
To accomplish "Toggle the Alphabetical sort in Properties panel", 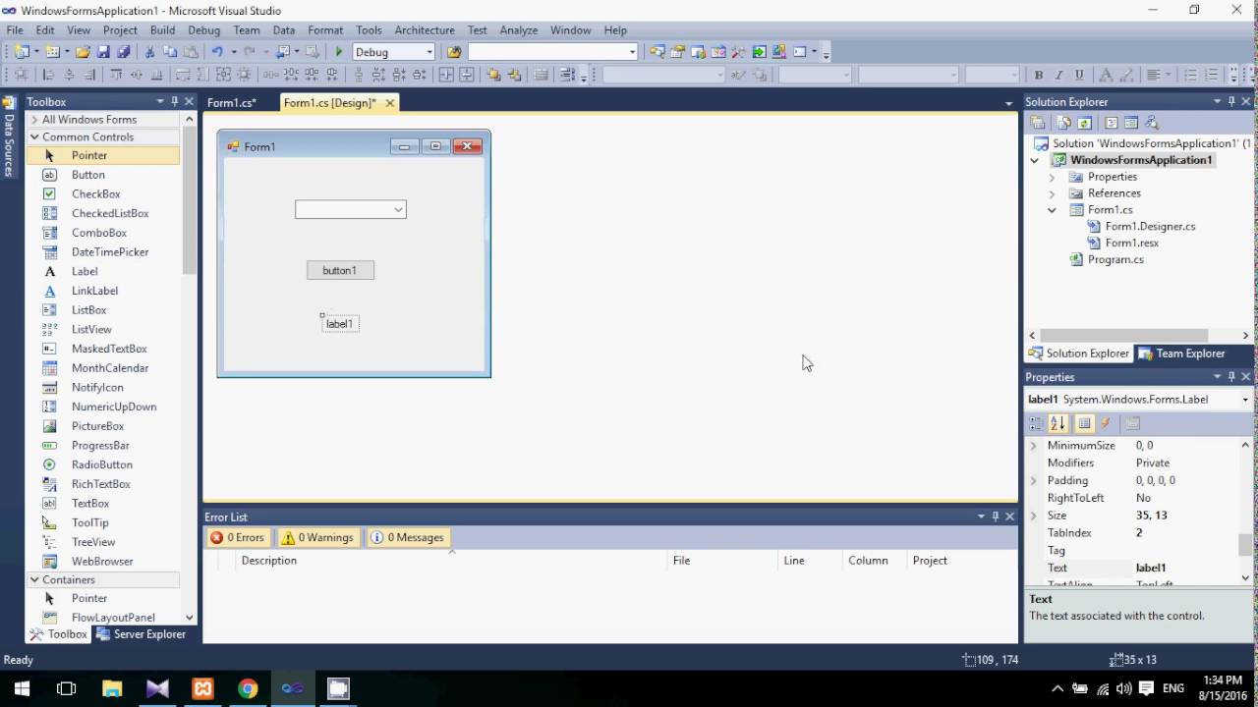I will 1058,423.
